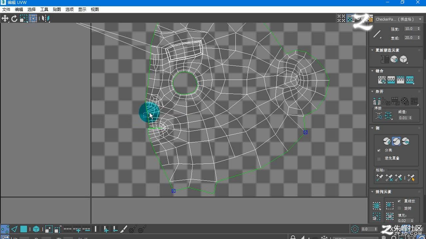Open the 选择 menu
Screen dimensions: 426x239
[x=32, y=9]
